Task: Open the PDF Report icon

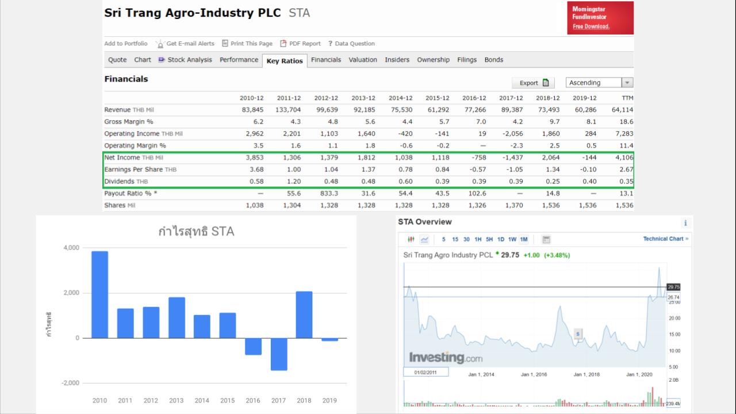Action: 283,44
